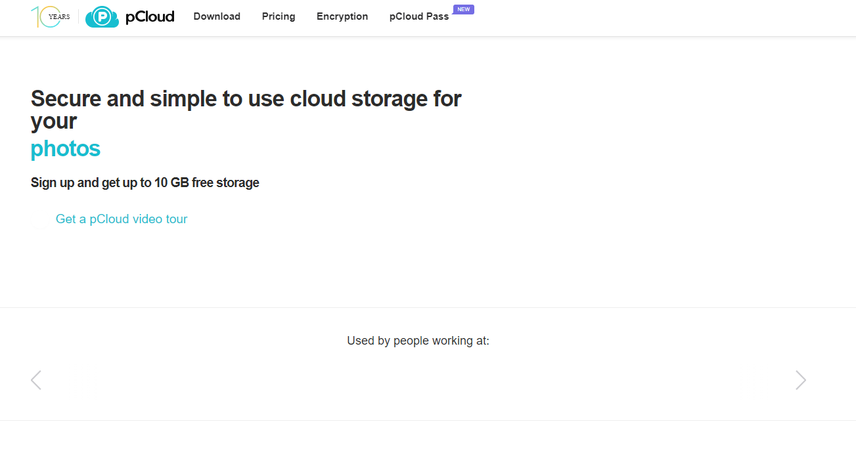
Task: Open pCloud Pass from the navigation
Action: (419, 16)
